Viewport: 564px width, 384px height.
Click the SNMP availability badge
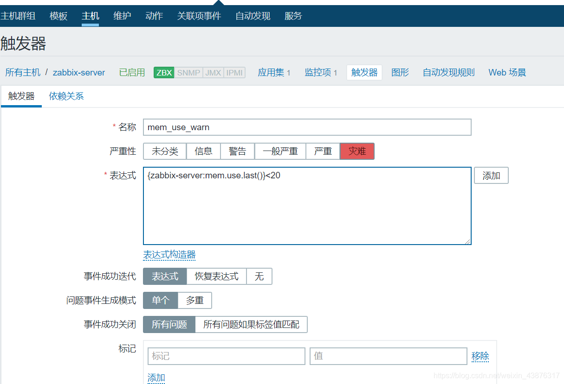tap(188, 73)
